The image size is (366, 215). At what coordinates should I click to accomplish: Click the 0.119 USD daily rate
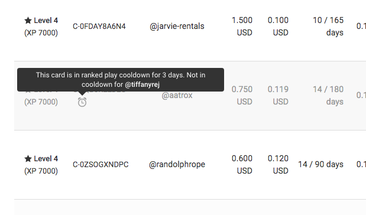click(278, 95)
